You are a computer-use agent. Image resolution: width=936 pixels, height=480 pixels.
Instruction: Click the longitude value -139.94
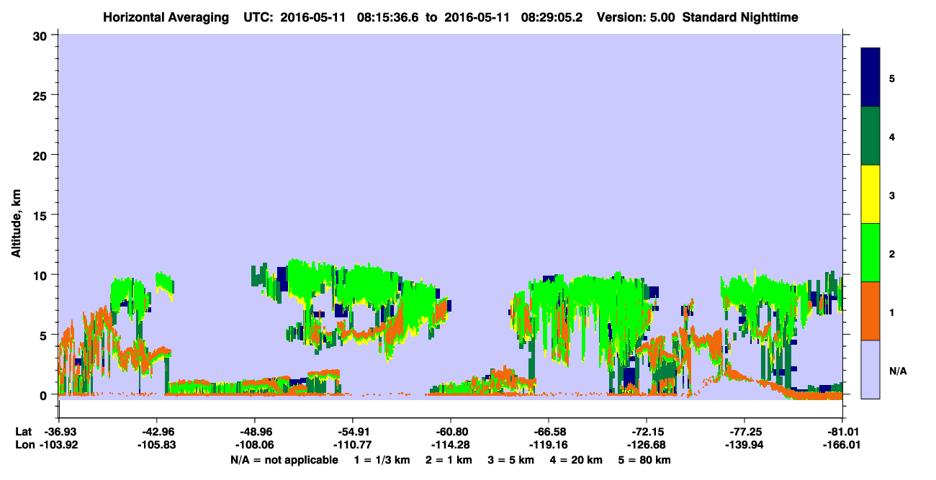click(744, 445)
